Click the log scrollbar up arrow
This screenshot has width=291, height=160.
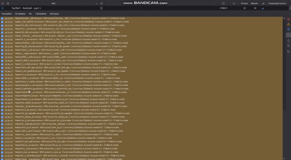284,18
